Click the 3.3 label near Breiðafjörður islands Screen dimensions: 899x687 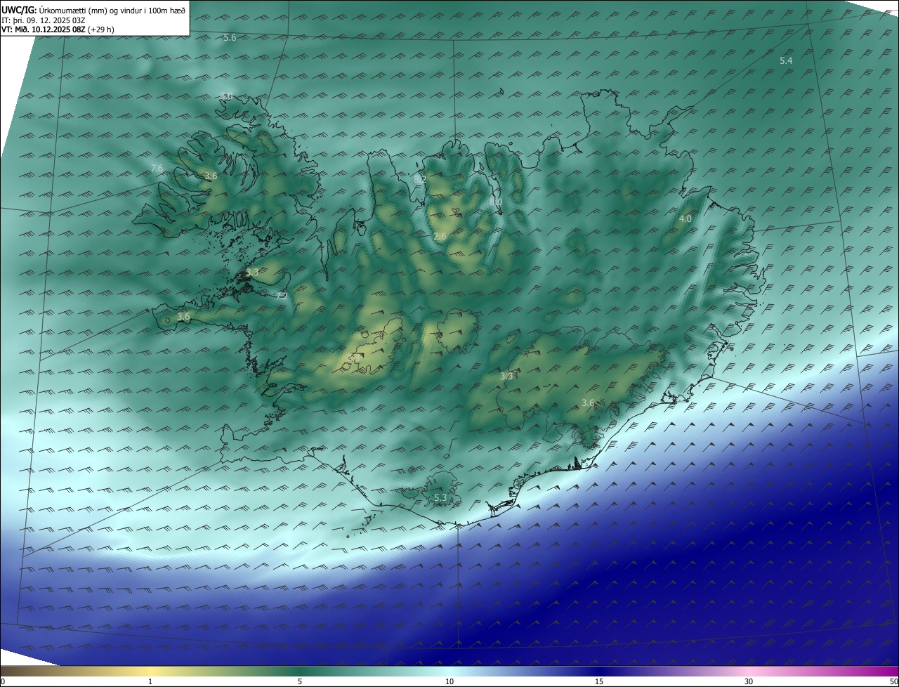coord(253,272)
